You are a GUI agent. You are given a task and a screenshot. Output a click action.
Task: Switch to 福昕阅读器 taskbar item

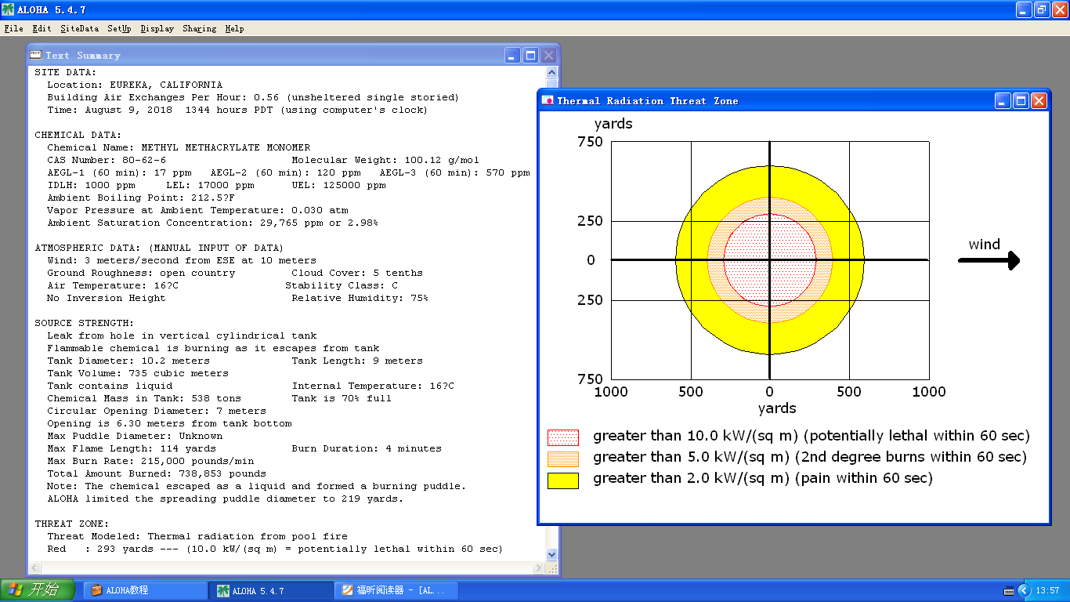(x=396, y=590)
